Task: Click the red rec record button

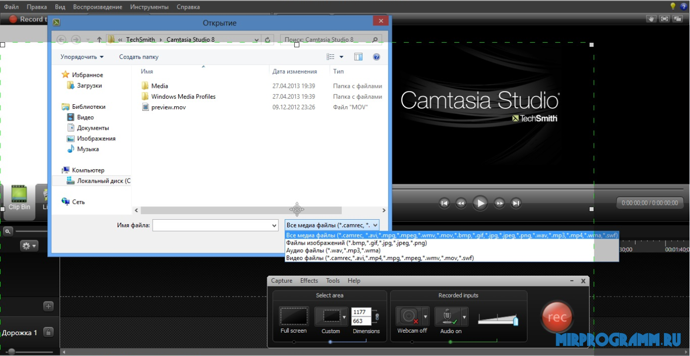Action: (x=557, y=317)
